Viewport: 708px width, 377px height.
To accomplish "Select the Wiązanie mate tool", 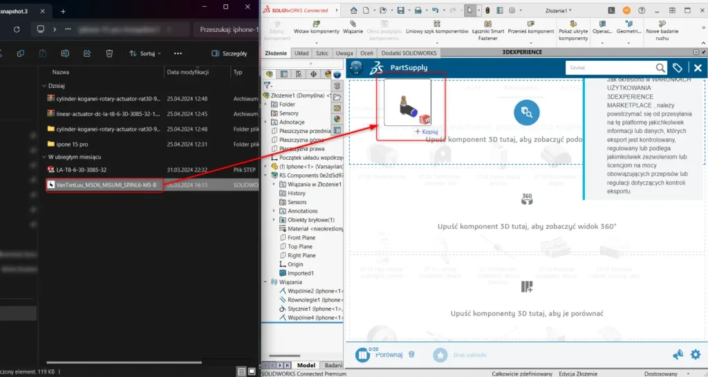I will tap(353, 28).
